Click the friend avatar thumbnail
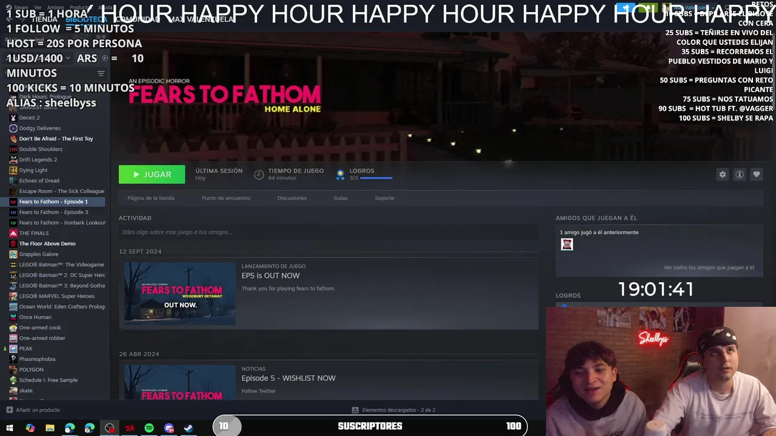The width and height of the screenshot is (776, 436). tap(567, 244)
